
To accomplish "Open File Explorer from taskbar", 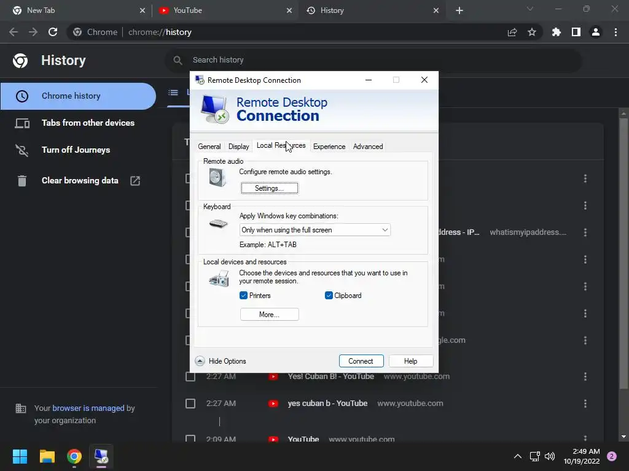I will (47, 456).
